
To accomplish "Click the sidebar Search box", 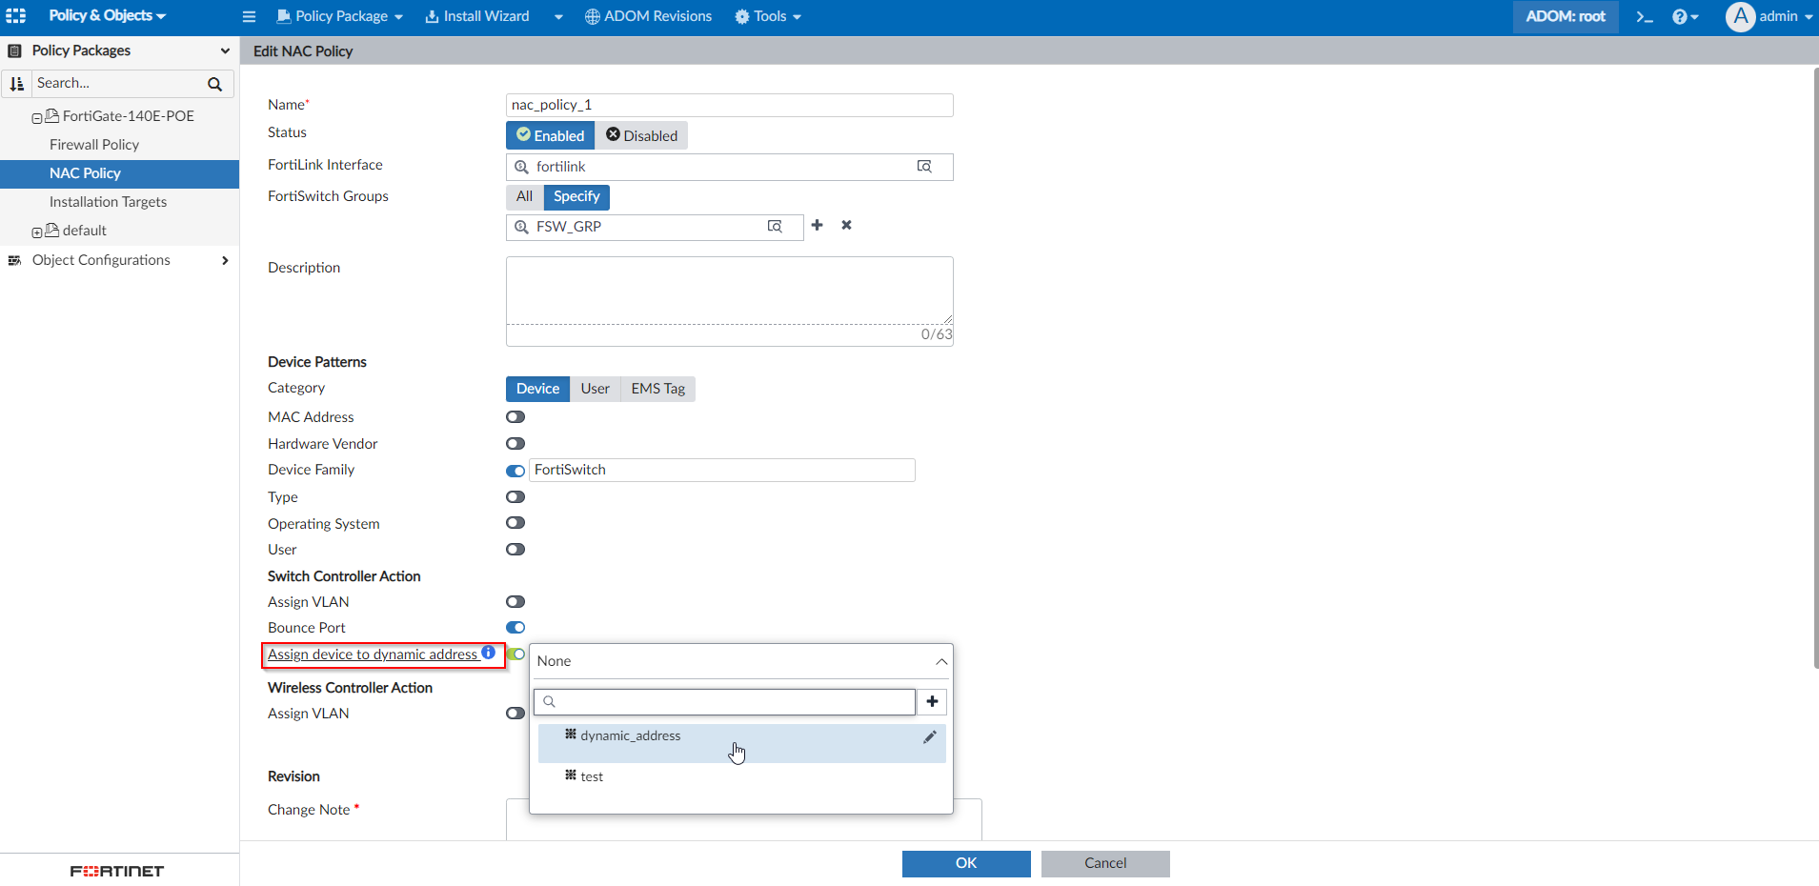I will coord(118,84).
